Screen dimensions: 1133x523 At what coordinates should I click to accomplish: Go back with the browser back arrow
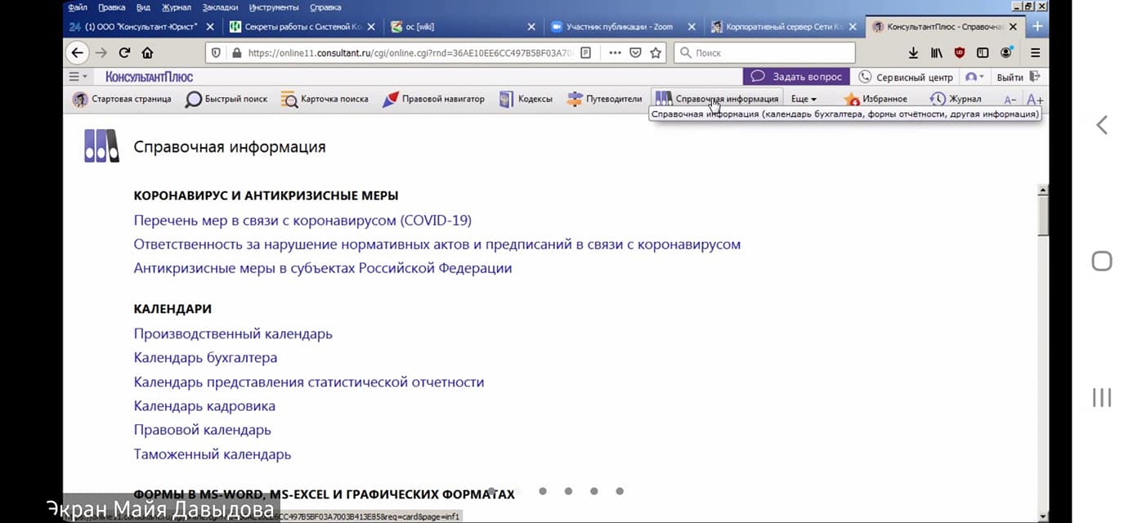point(78,52)
